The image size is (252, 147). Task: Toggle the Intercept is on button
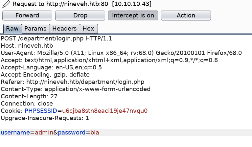click(133, 15)
